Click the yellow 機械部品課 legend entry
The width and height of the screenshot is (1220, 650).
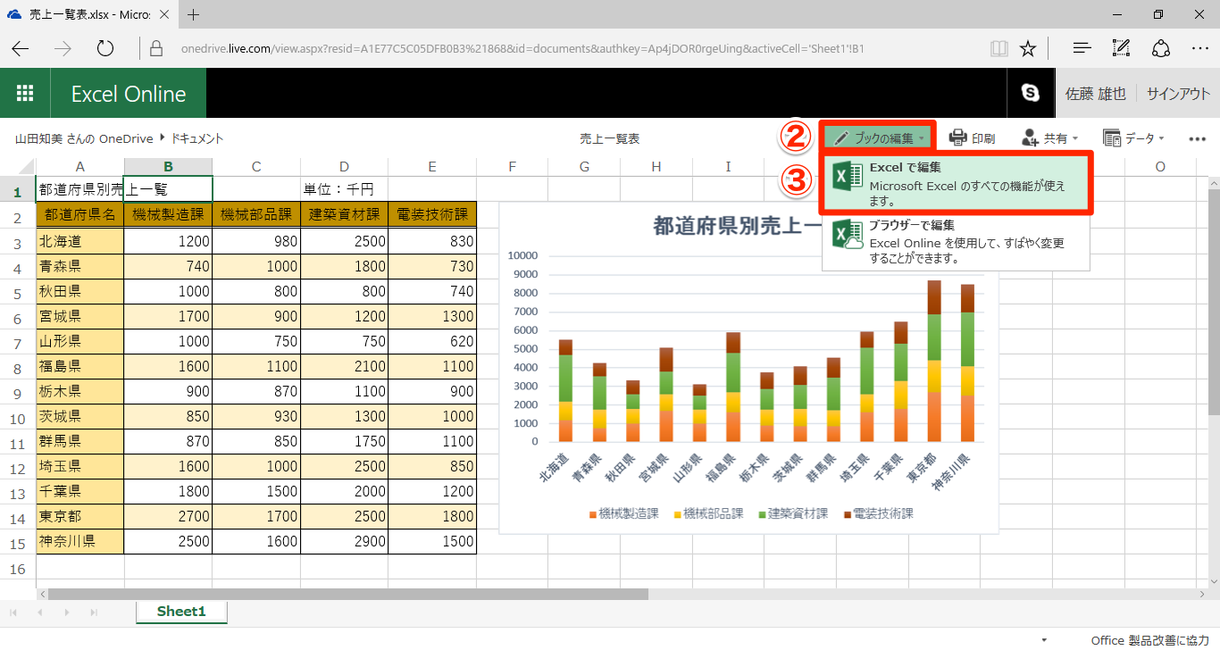pos(708,513)
